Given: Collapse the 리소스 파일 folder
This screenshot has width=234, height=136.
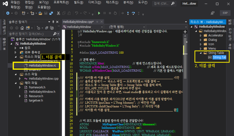Looking at the screenshot, I should coord(15,57).
